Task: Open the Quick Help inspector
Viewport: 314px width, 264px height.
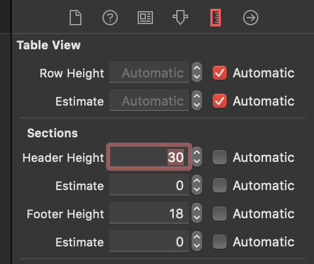Action: (x=110, y=18)
